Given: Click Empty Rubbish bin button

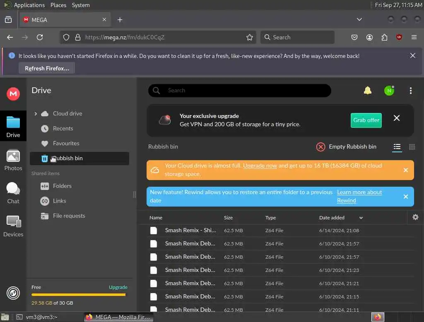Looking at the screenshot, I should (346, 147).
